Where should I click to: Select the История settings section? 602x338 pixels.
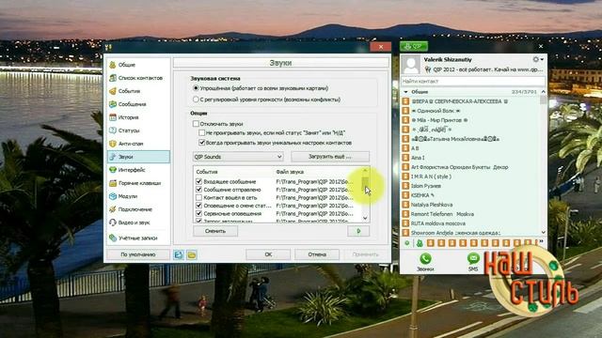(138, 117)
